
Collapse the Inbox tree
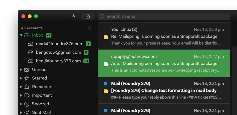[x=21, y=35]
